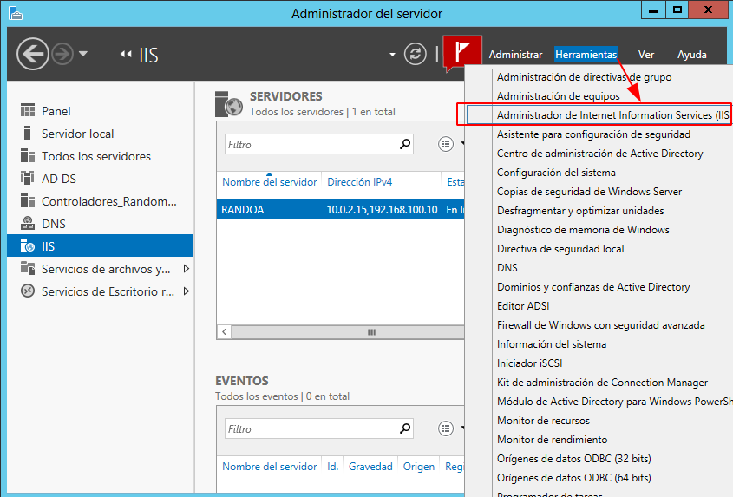733x497 pixels.
Task: Refresh the Server Manager view
Action: point(416,54)
